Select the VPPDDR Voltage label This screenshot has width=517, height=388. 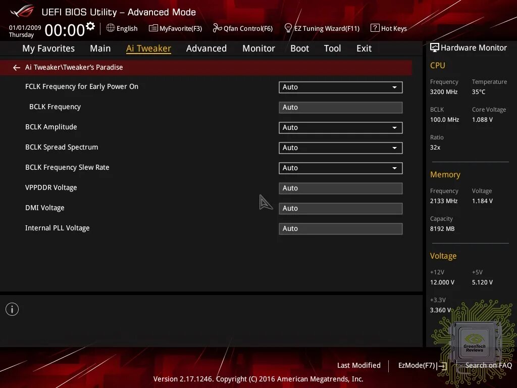(51, 188)
